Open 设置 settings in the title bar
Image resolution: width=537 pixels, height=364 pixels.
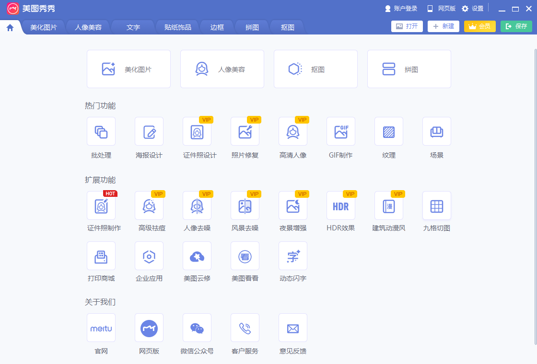[x=473, y=9]
